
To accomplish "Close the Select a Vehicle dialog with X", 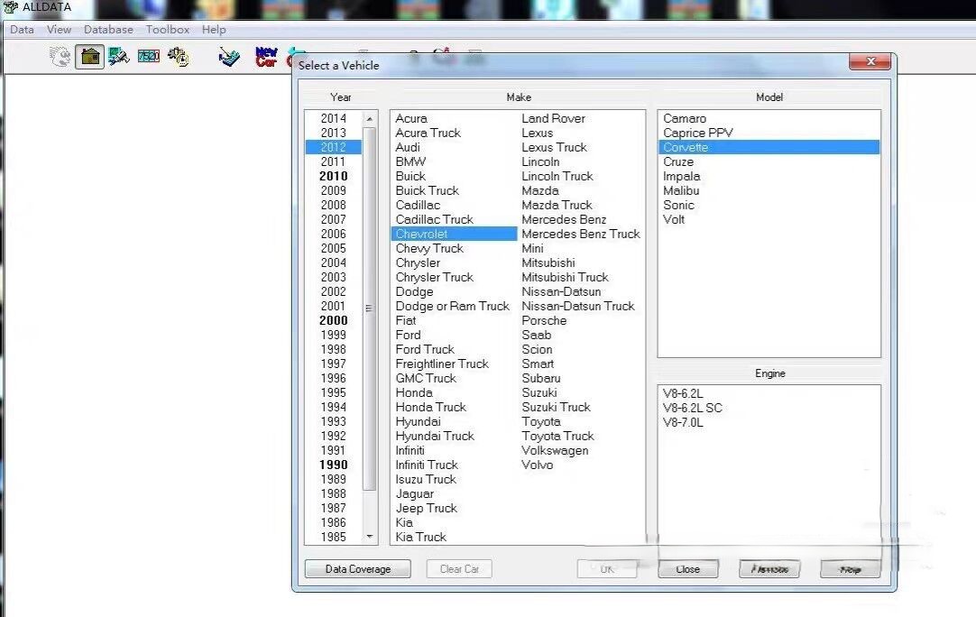I will (x=870, y=62).
